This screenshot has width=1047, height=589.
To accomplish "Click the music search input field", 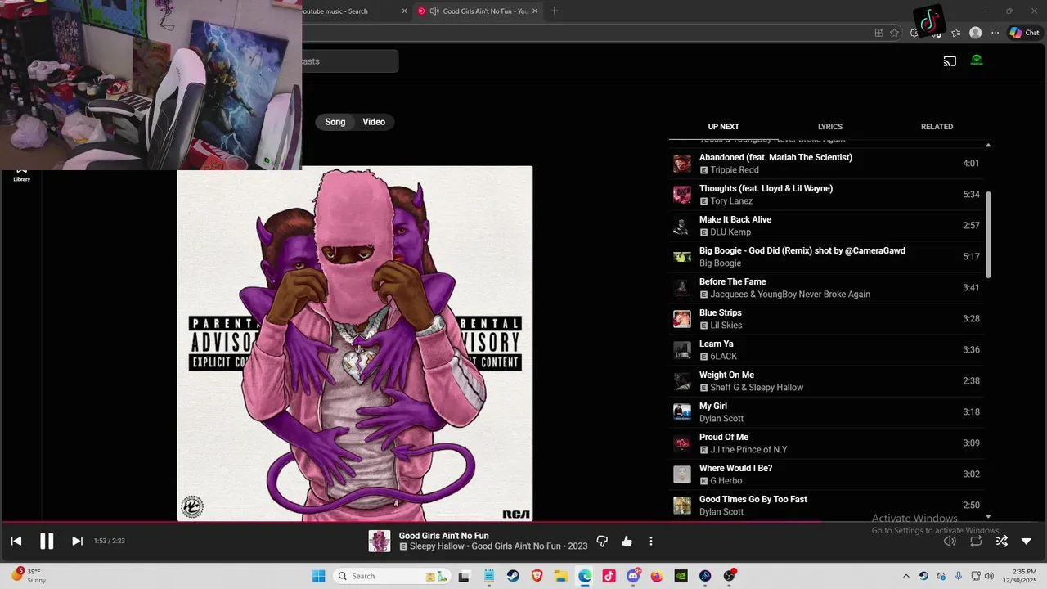I will (350, 61).
